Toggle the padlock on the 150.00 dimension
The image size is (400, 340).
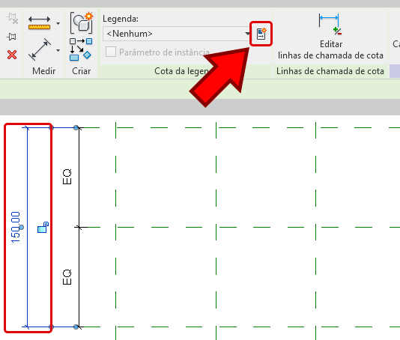coord(43,227)
